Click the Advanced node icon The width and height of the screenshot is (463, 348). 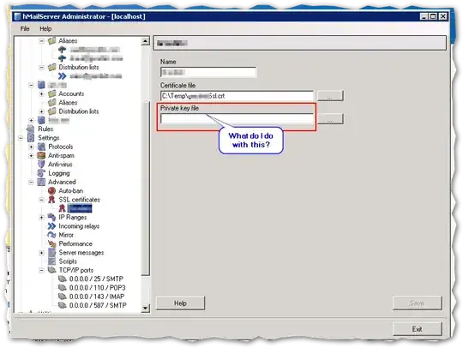41,182
